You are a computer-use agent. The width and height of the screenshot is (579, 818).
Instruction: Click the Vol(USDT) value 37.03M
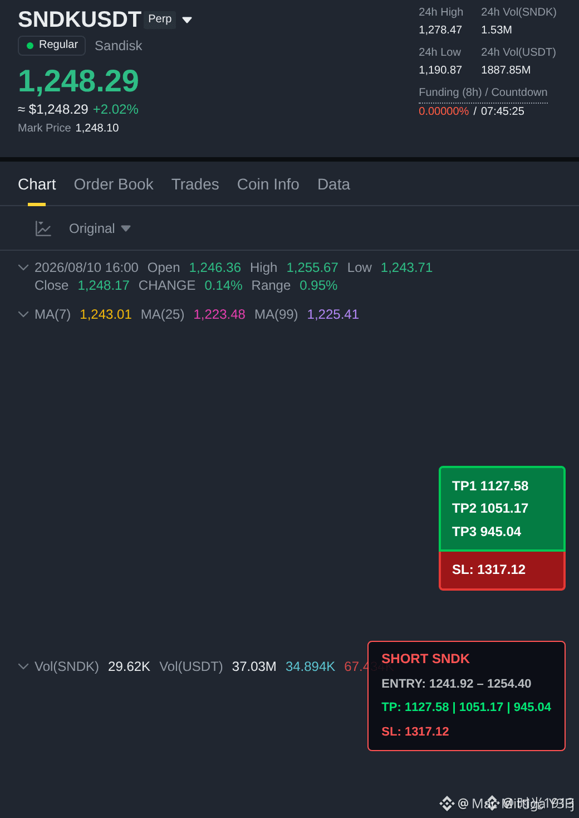tap(254, 666)
